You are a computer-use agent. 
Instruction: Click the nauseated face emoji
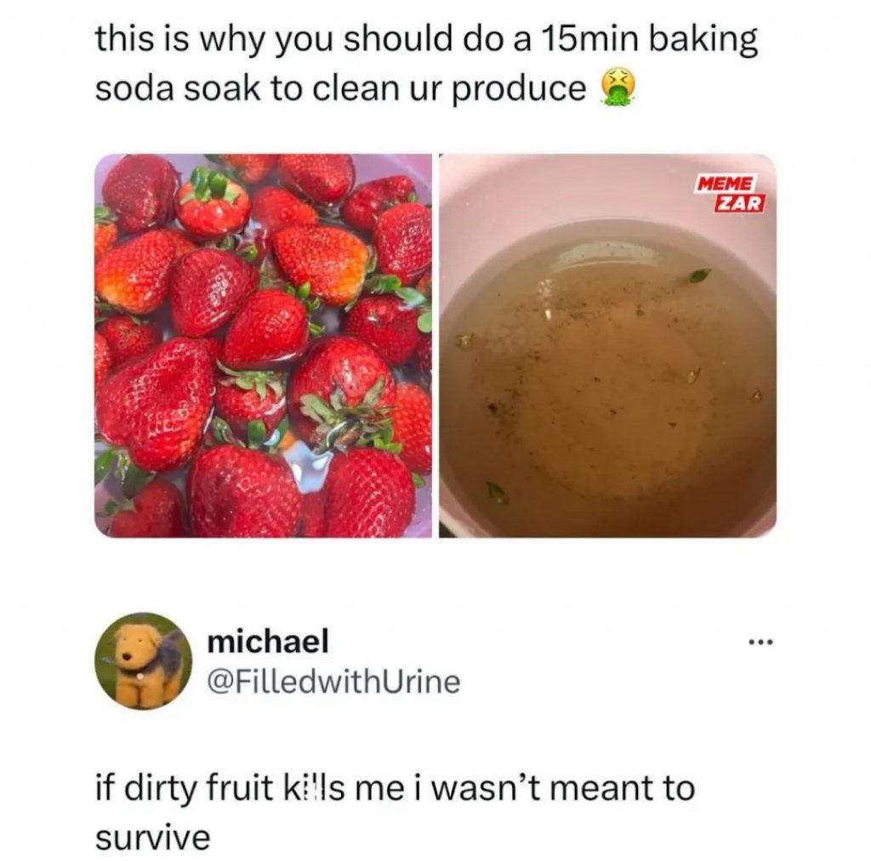click(620, 88)
